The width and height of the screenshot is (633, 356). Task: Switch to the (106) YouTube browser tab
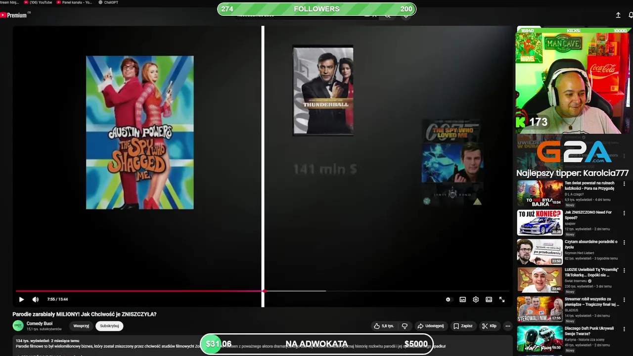pos(38,2)
